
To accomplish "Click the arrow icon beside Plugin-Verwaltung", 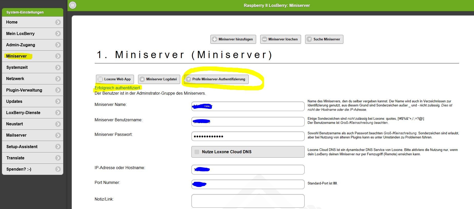I will point(58,90).
